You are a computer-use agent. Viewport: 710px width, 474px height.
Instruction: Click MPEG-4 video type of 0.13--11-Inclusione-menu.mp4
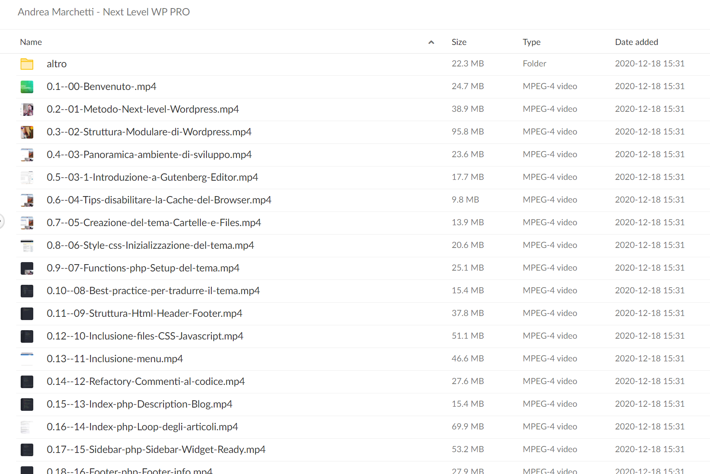coord(550,359)
